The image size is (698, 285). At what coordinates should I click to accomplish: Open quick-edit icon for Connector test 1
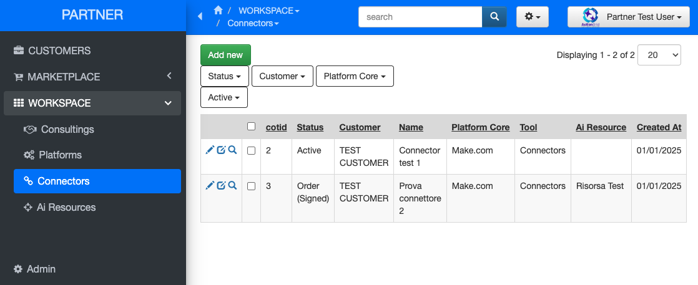click(x=221, y=150)
